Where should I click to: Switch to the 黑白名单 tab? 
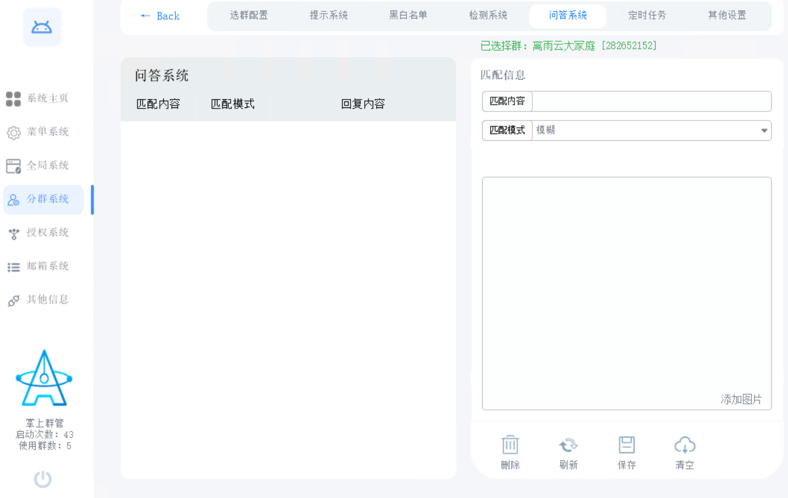408,16
